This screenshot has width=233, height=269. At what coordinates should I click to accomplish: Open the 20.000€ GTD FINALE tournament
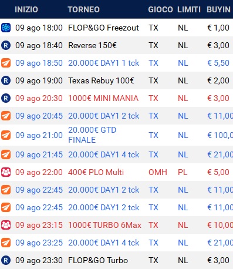(x=92, y=135)
